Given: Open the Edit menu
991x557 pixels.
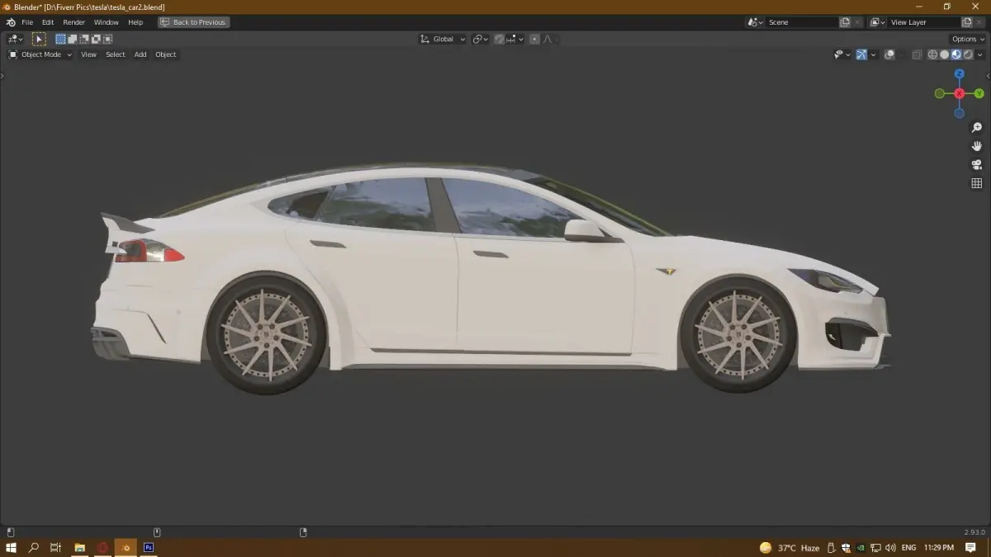Looking at the screenshot, I should [x=48, y=22].
